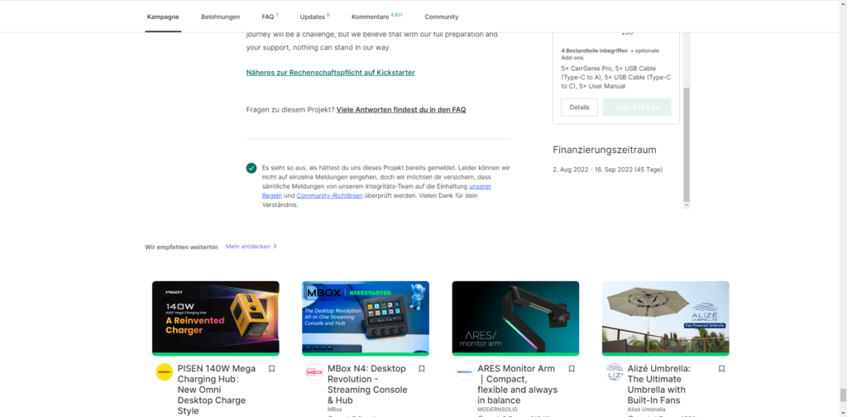Click the MODERNSOLID creator name text
This screenshot has width=847, height=417.
[497, 410]
